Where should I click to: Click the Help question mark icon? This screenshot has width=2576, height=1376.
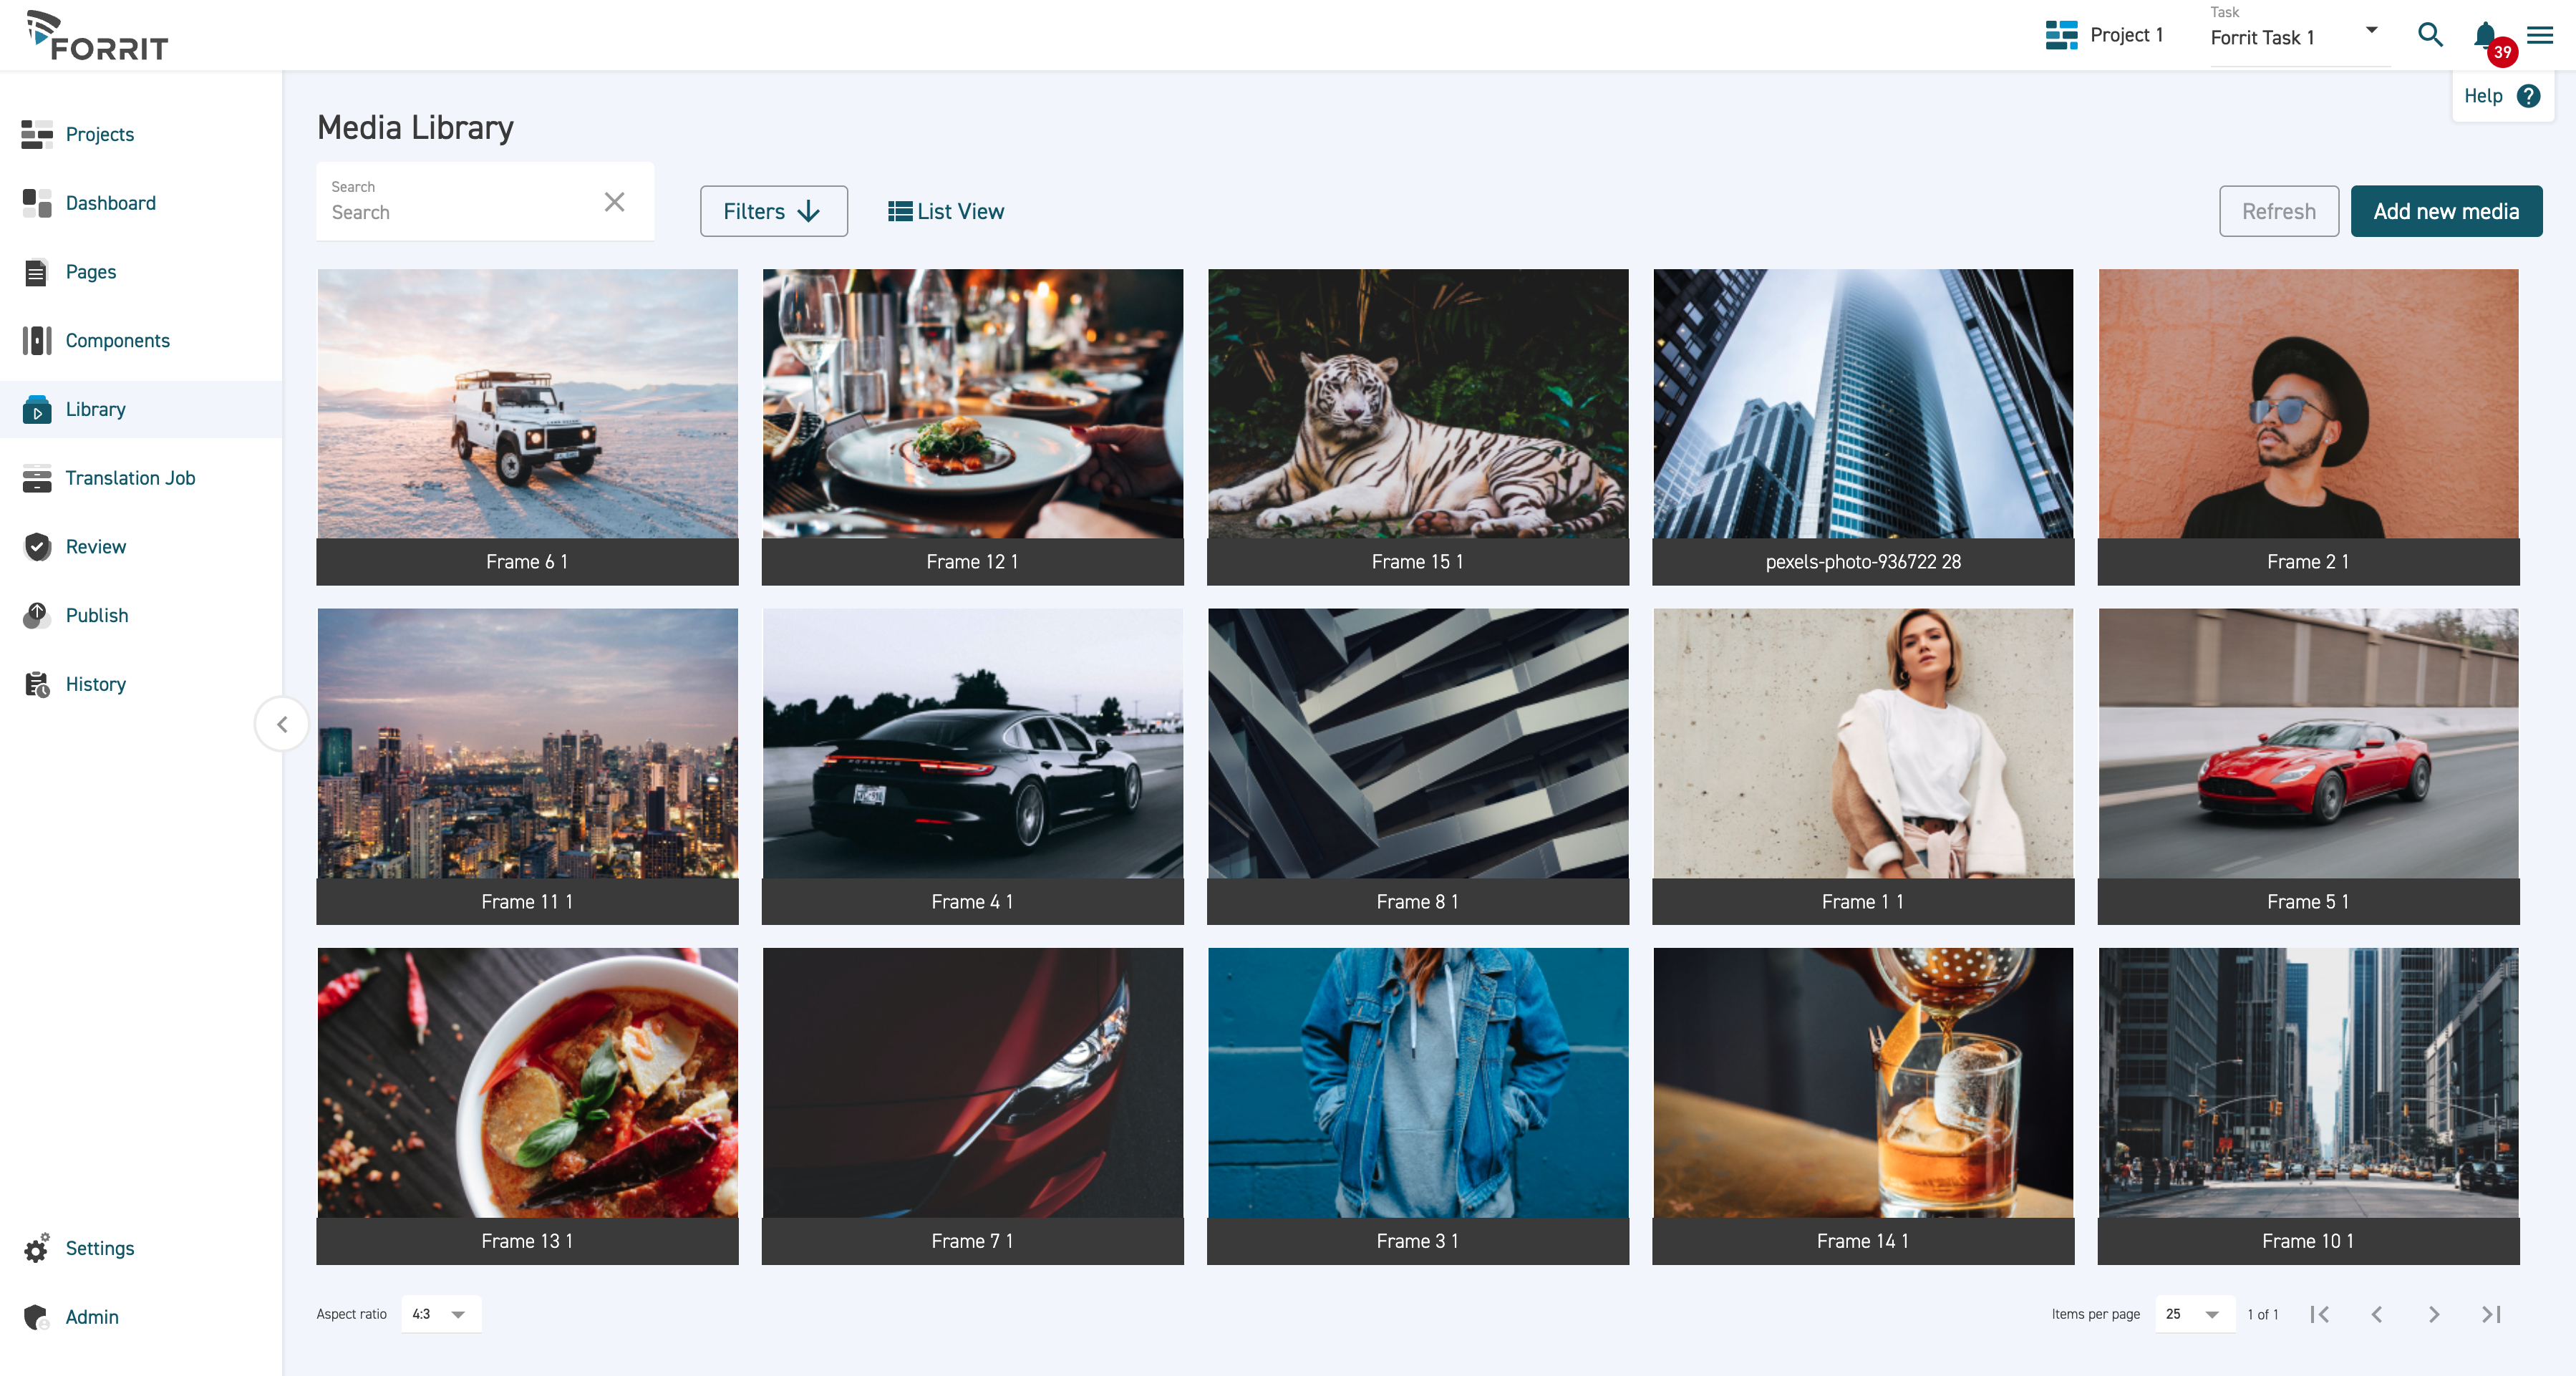[x=2528, y=96]
